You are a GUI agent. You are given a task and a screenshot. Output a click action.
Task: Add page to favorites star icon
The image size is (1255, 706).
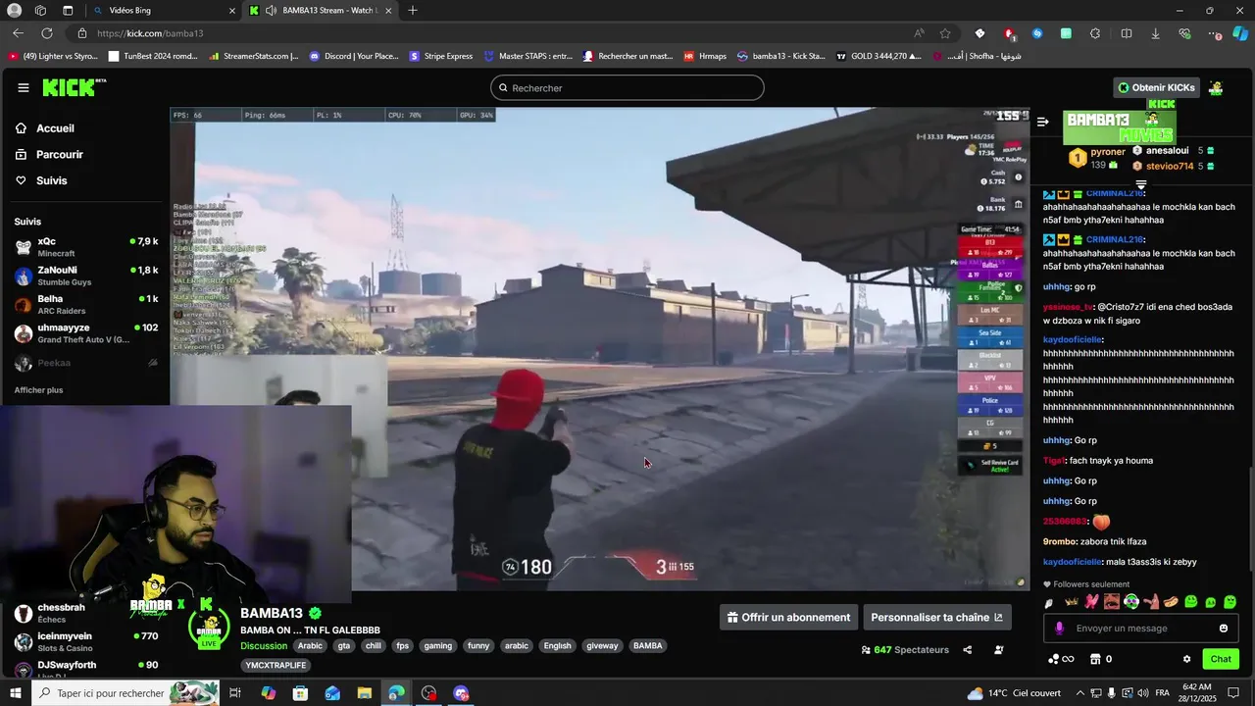pos(945,33)
